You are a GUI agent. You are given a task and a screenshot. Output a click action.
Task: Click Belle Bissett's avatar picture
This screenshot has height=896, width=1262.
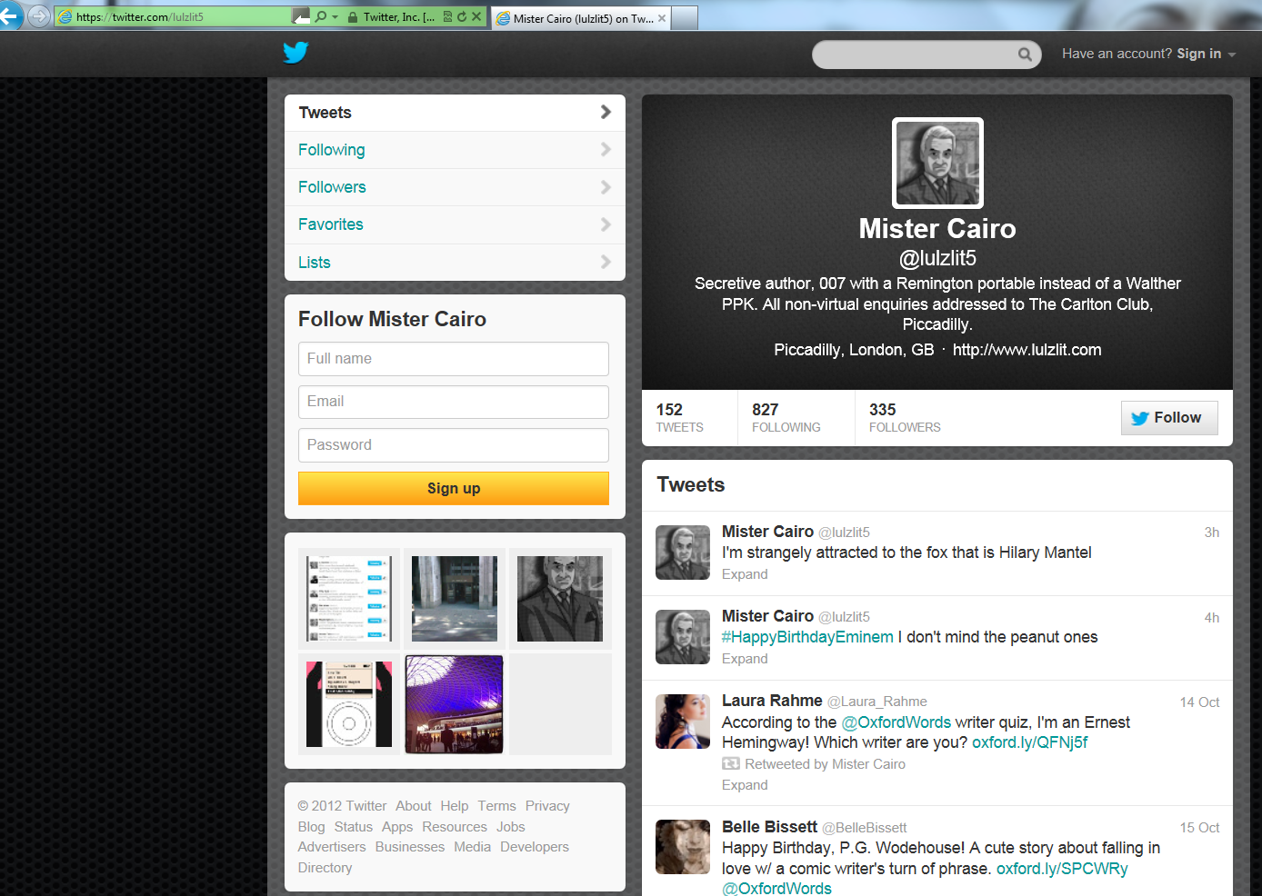(683, 847)
